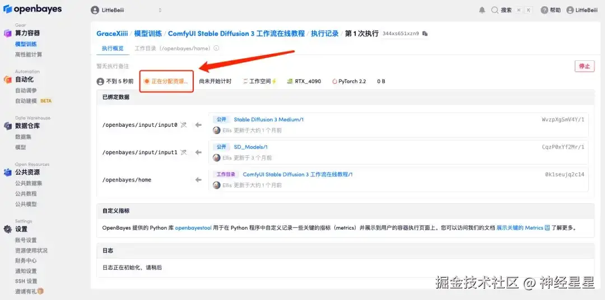Click the WvzpXgSmV4Y/1 identifier
Viewport: 605px width, 300px height.
563,120
